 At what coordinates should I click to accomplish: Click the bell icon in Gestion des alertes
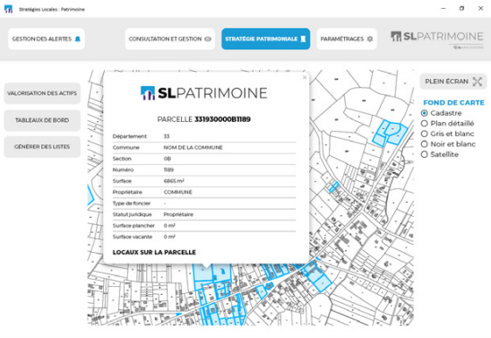tap(78, 39)
